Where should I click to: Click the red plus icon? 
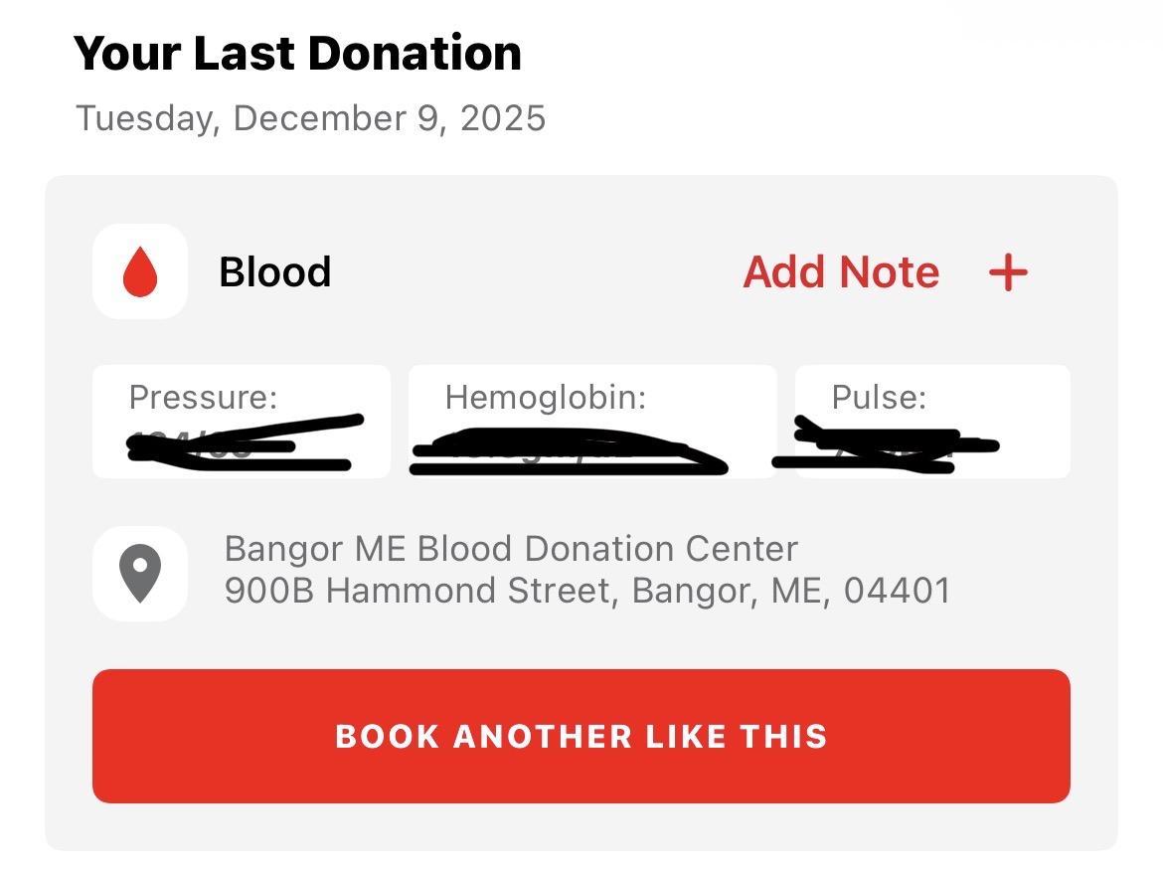pyautogui.click(x=1008, y=272)
